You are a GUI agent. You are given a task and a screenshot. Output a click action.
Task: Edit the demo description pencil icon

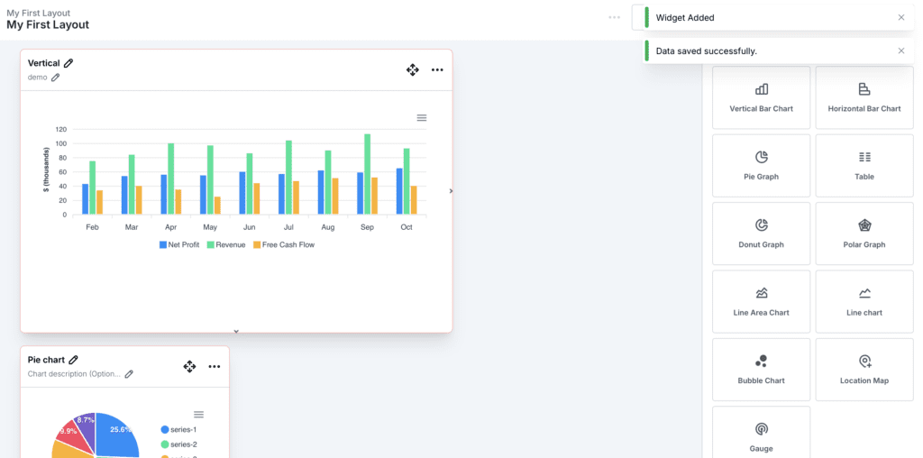55,78
